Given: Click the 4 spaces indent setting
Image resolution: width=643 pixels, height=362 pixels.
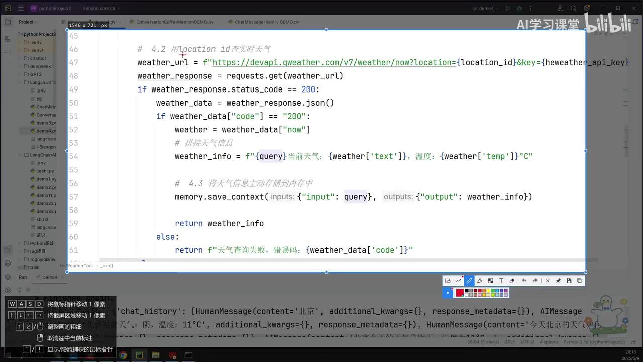Looking at the screenshot, I should pyautogui.click(x=549, y=342).
